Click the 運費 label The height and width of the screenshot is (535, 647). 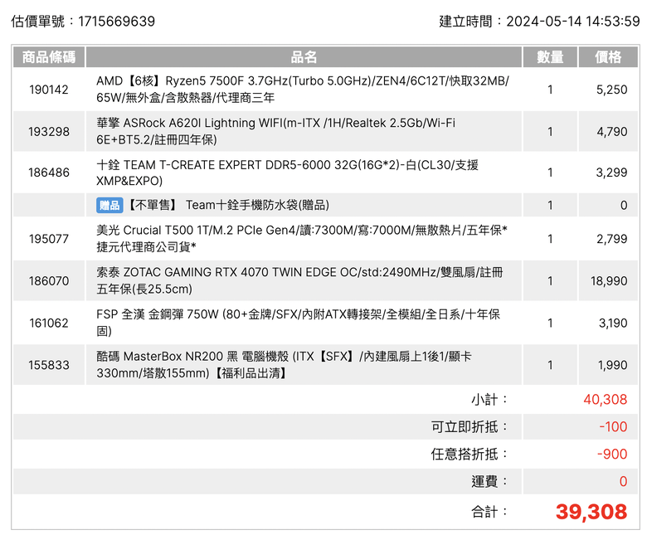(x=489, y=481)
